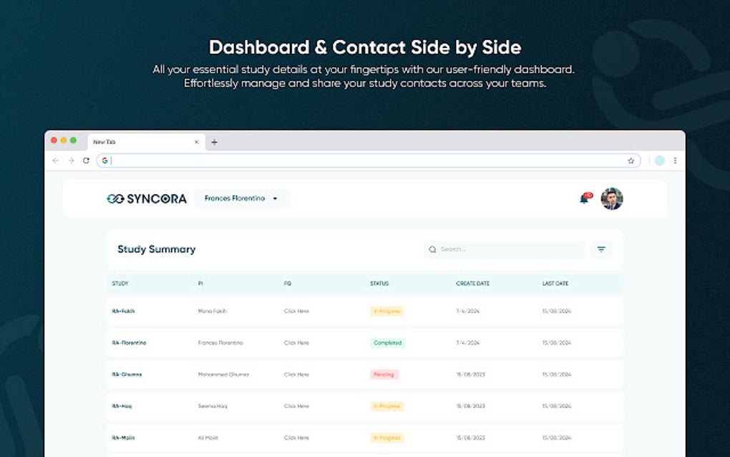
Task: Click the Study Summary heading
Action: (157, 250)
